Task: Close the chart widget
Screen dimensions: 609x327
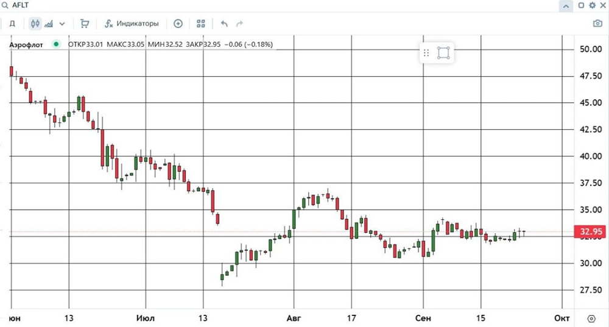Action: pyautogui.click(x=603, y=5)
